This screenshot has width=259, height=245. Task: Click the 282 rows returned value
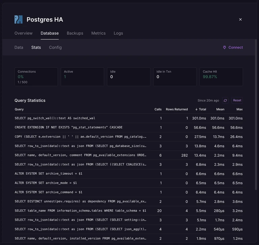(184, 155)
